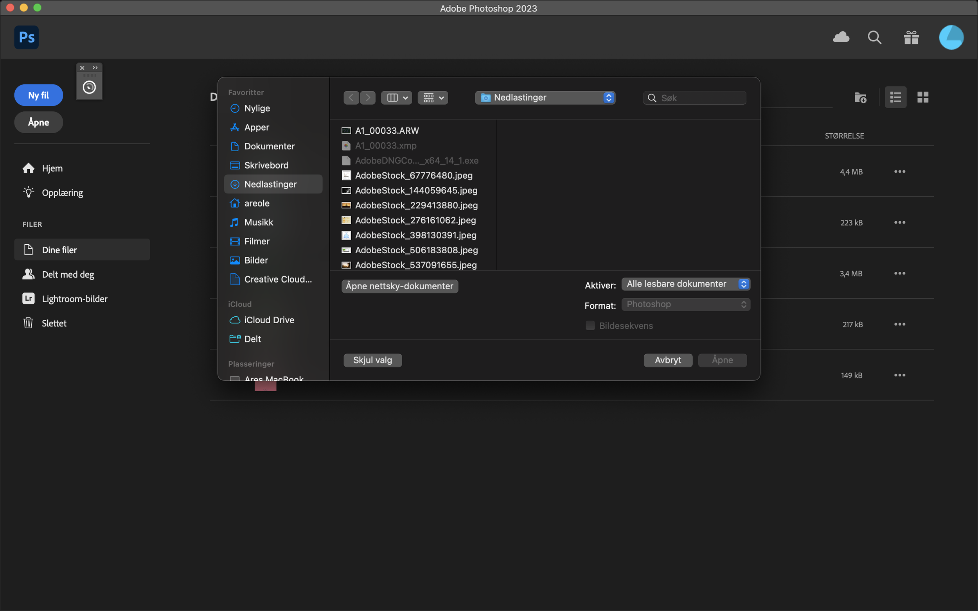Open Opplæring in the Photoshop sidebar
Screen dimensions: 978x611
(52, 192)
